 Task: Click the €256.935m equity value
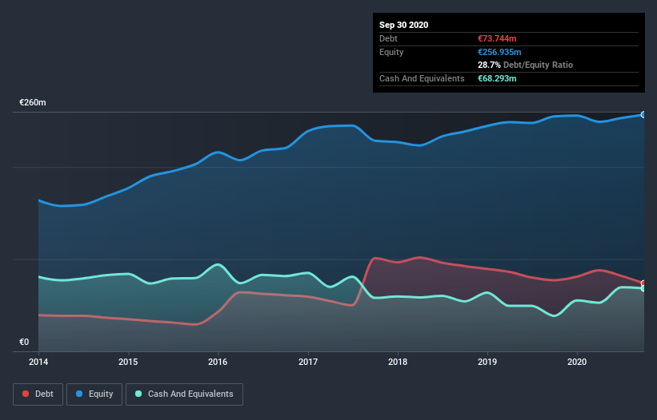pyautogui.click(x=499, y=52)
